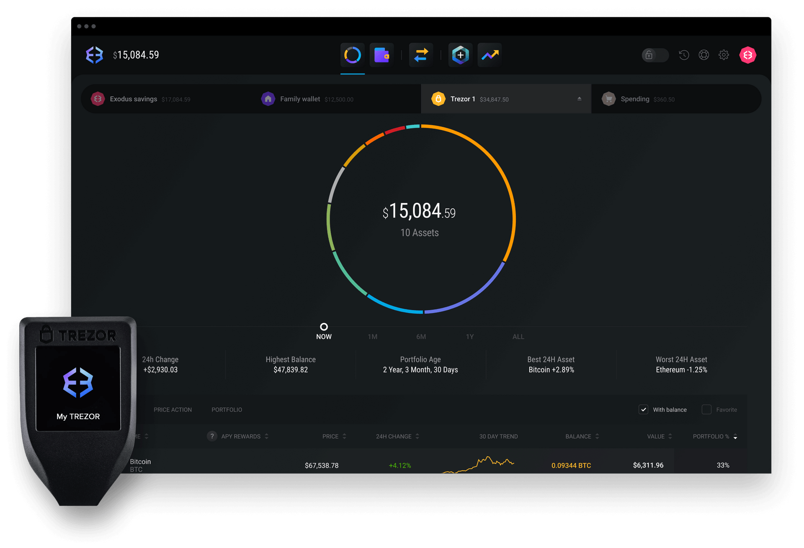Toggle the wallet lock switch
The width and height of the screenshot is (804, 548).
(655, 55)
